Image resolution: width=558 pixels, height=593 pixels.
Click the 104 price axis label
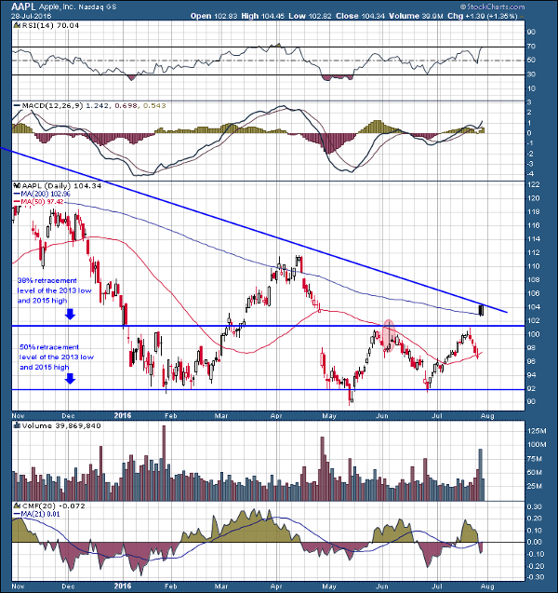(x=534, y=307)
